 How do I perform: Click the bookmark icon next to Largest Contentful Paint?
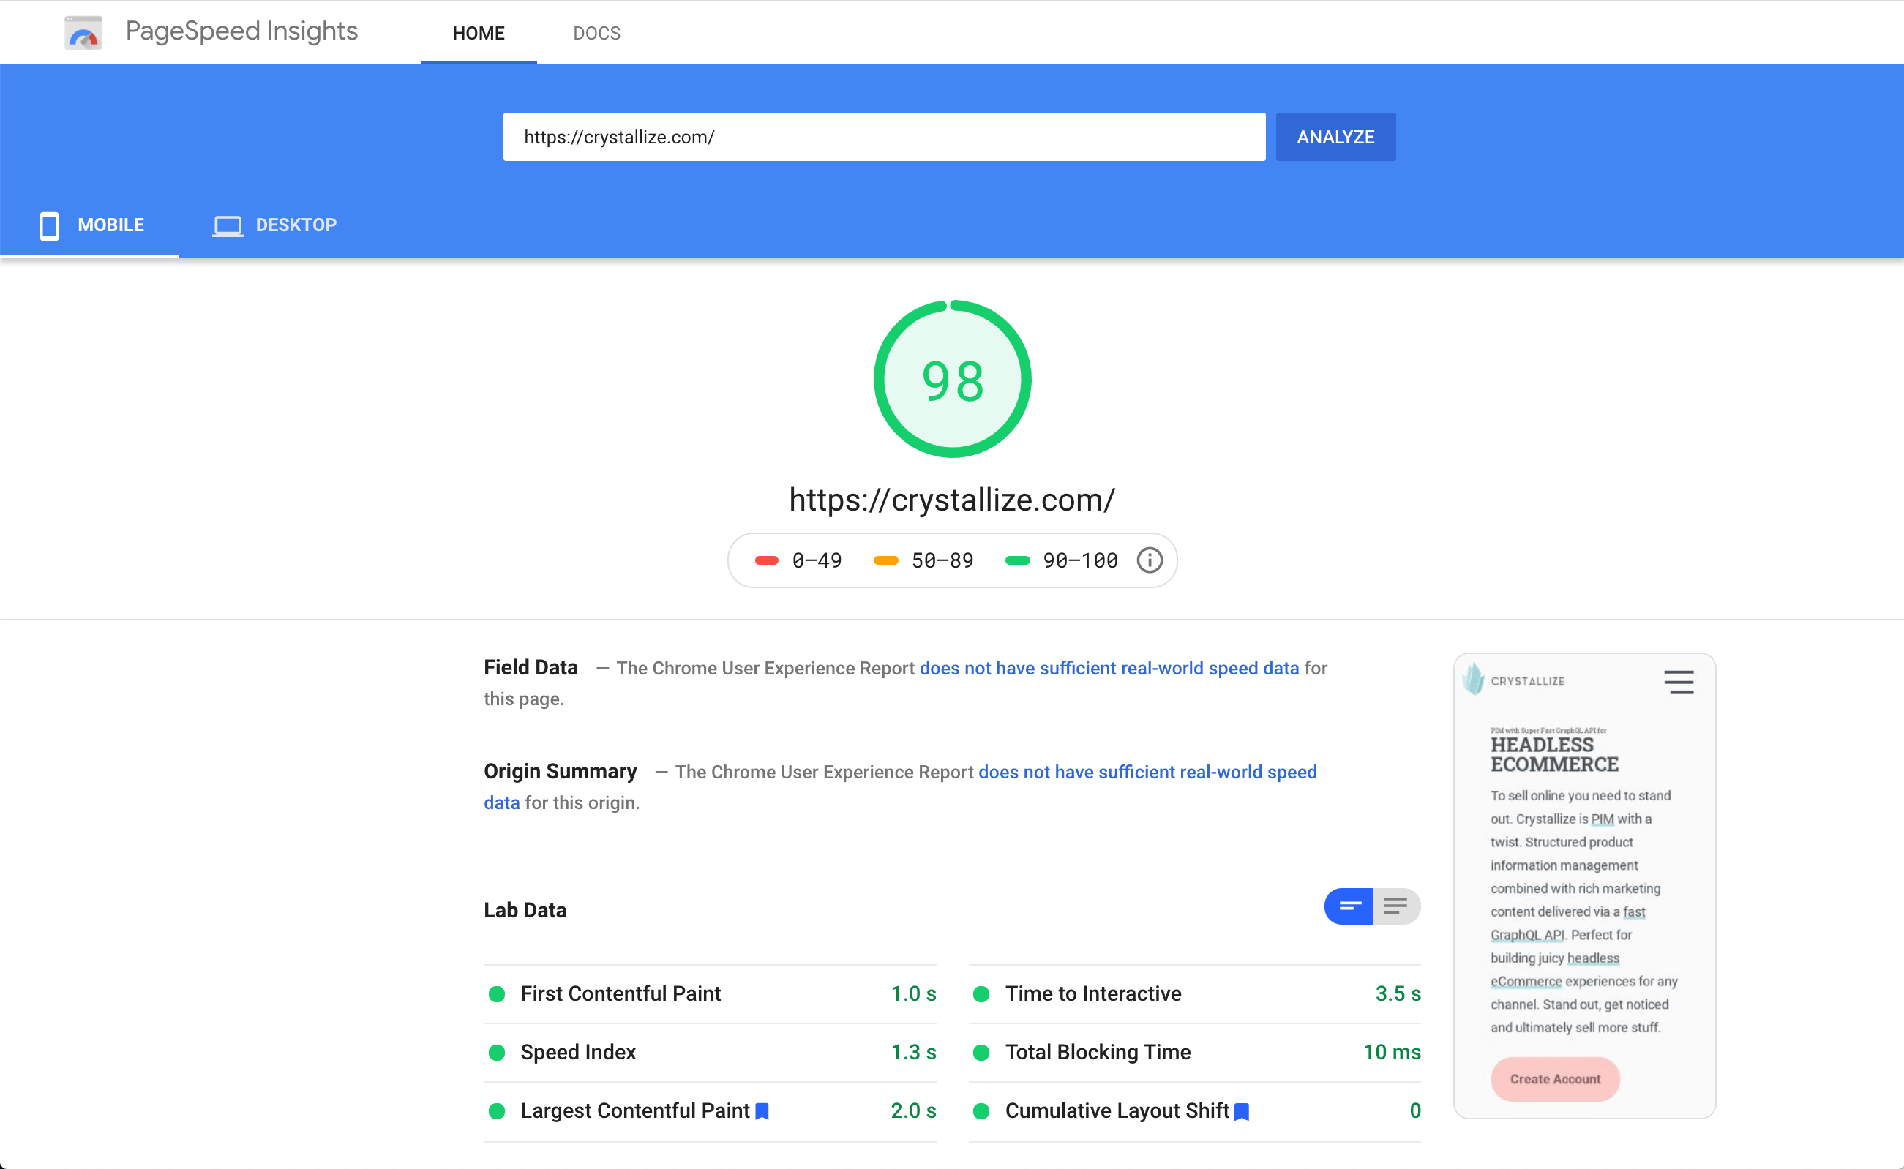pyautogui.click(x=762, y=1111)
